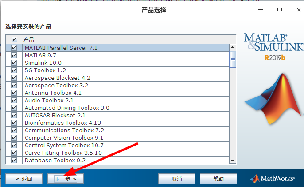
Task: Click the MATLAB membrane peak graphic
Action: (x=273, y=99)
